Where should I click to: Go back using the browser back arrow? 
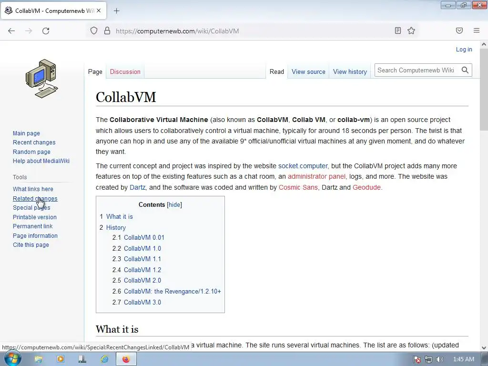[x=11, y=31]
